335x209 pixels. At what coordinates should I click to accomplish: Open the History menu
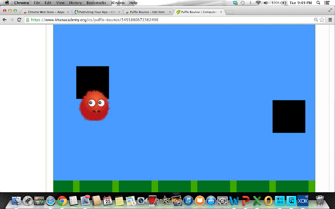[x=75, y=3]
